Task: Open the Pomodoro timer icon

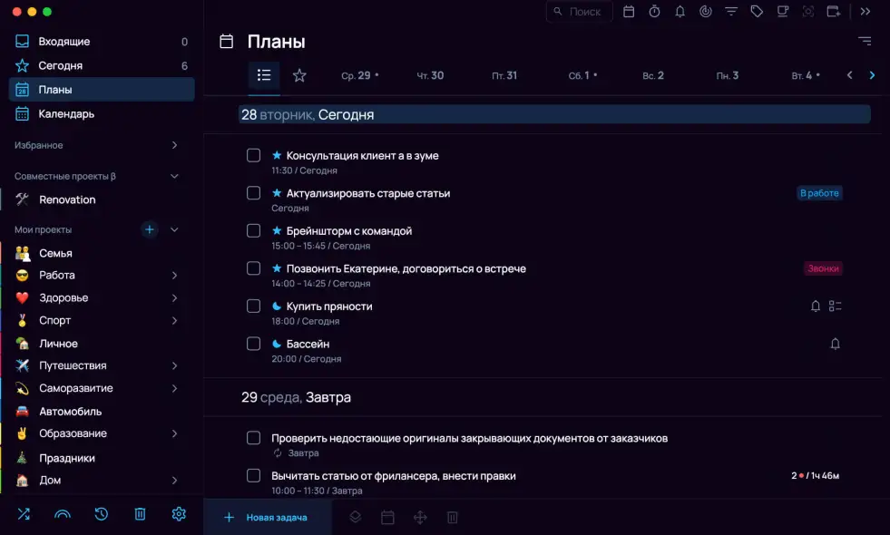Action: [655, 12]
